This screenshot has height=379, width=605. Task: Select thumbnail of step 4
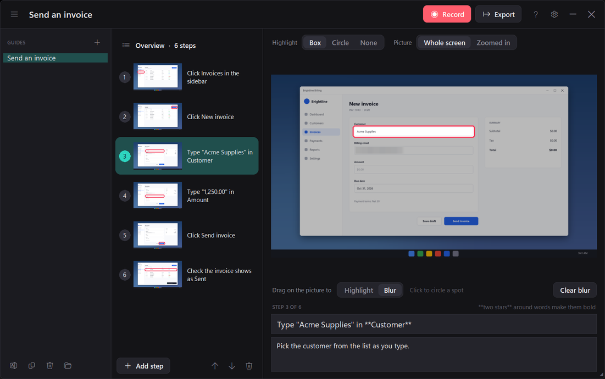point(157,196)
